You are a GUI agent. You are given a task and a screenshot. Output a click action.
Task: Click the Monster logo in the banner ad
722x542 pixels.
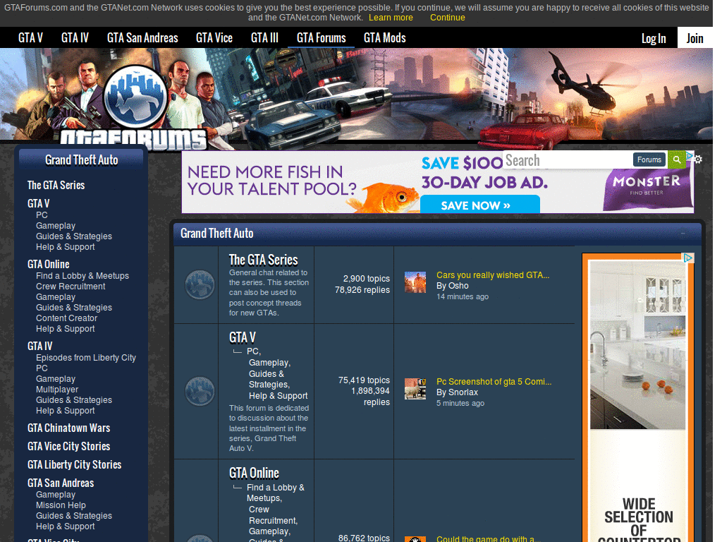coord(646,181)
